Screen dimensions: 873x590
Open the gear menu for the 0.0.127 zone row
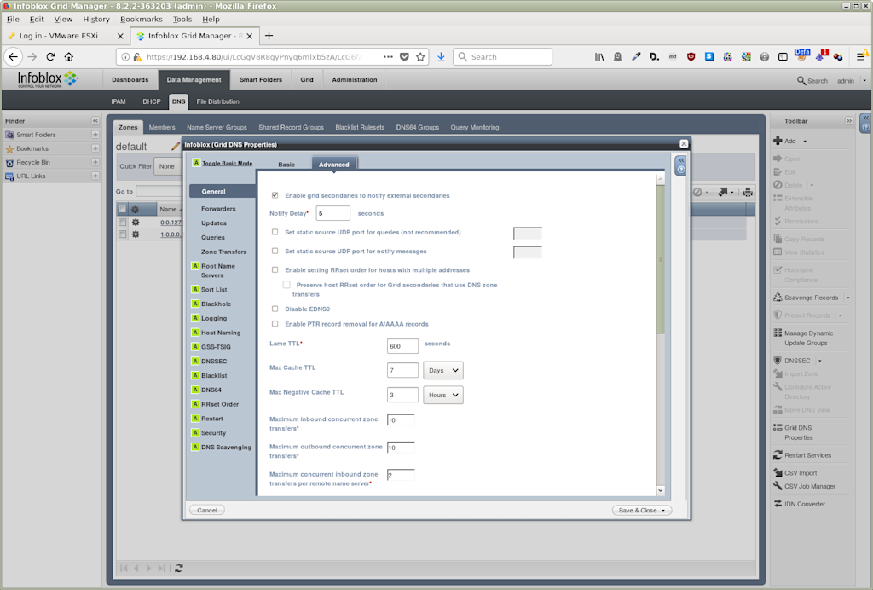tap(136, 222)
